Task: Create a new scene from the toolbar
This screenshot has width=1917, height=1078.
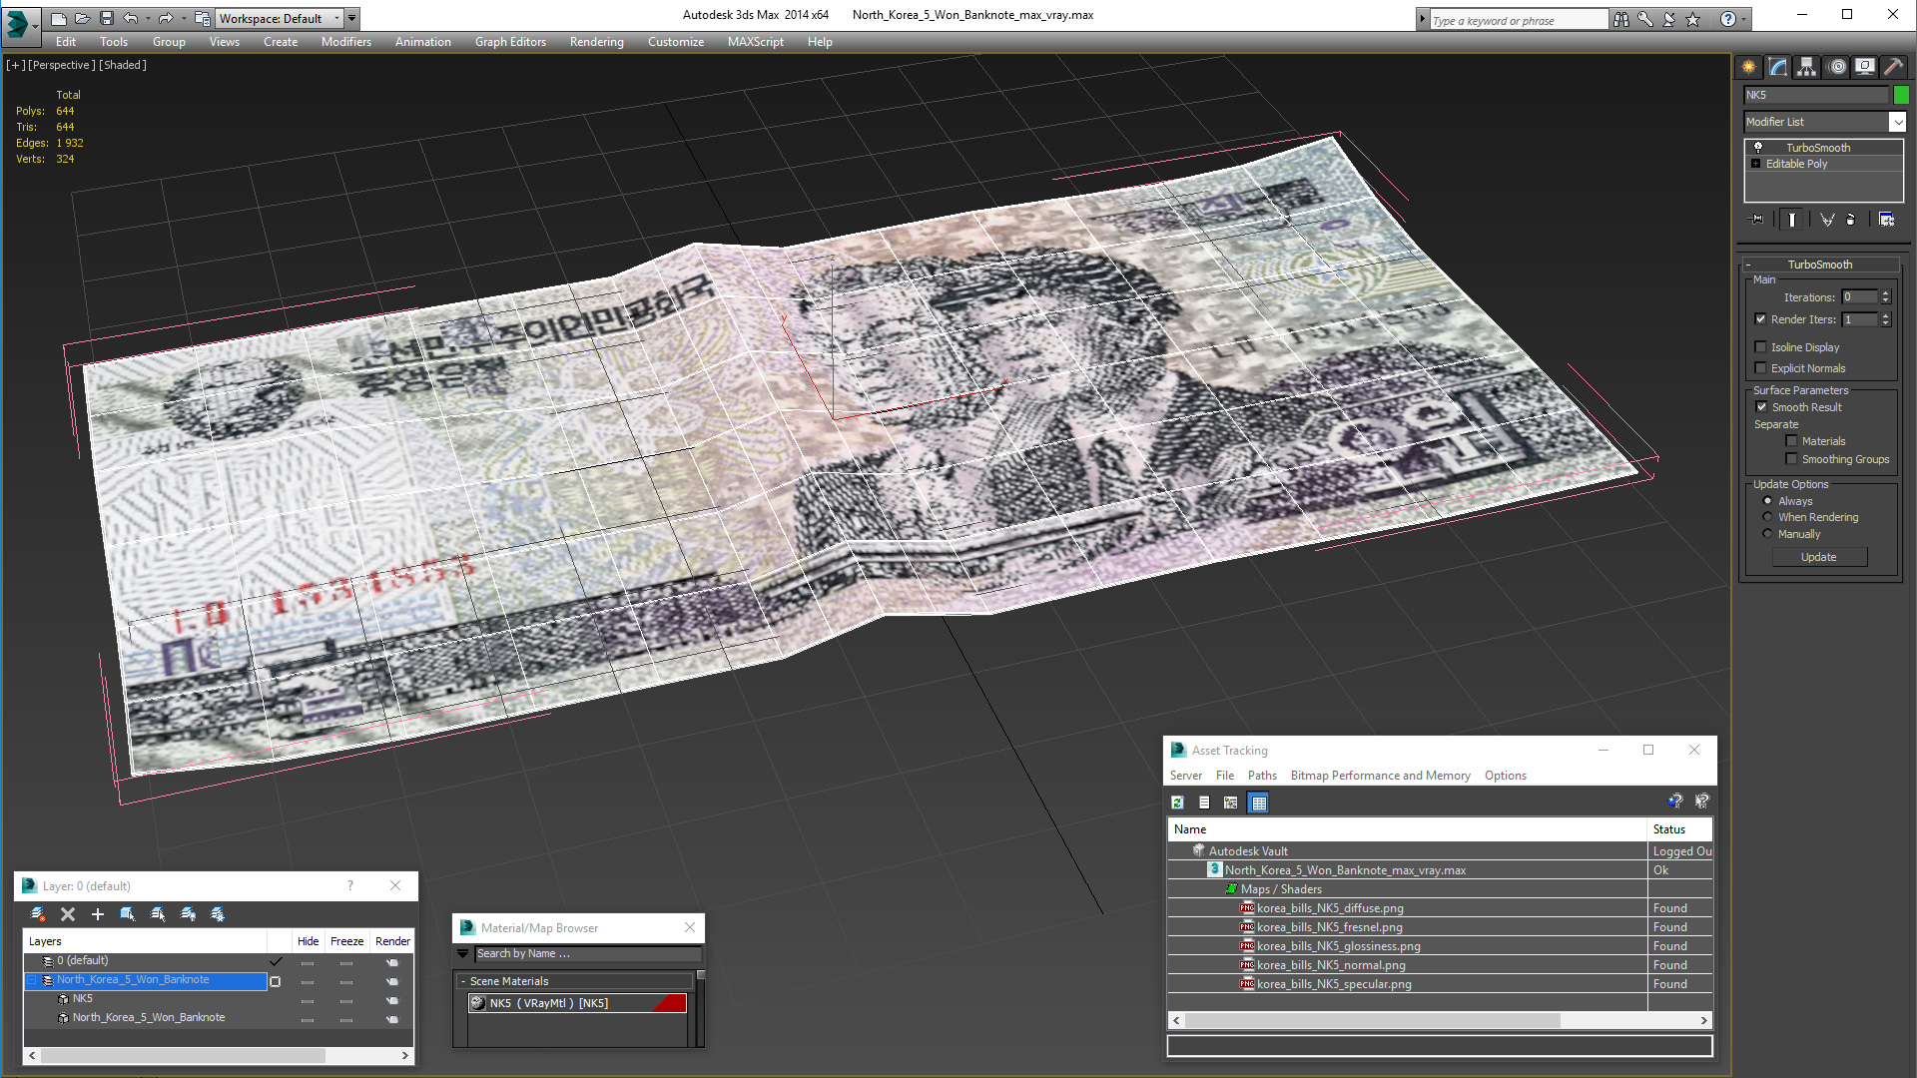Action: 58,18
